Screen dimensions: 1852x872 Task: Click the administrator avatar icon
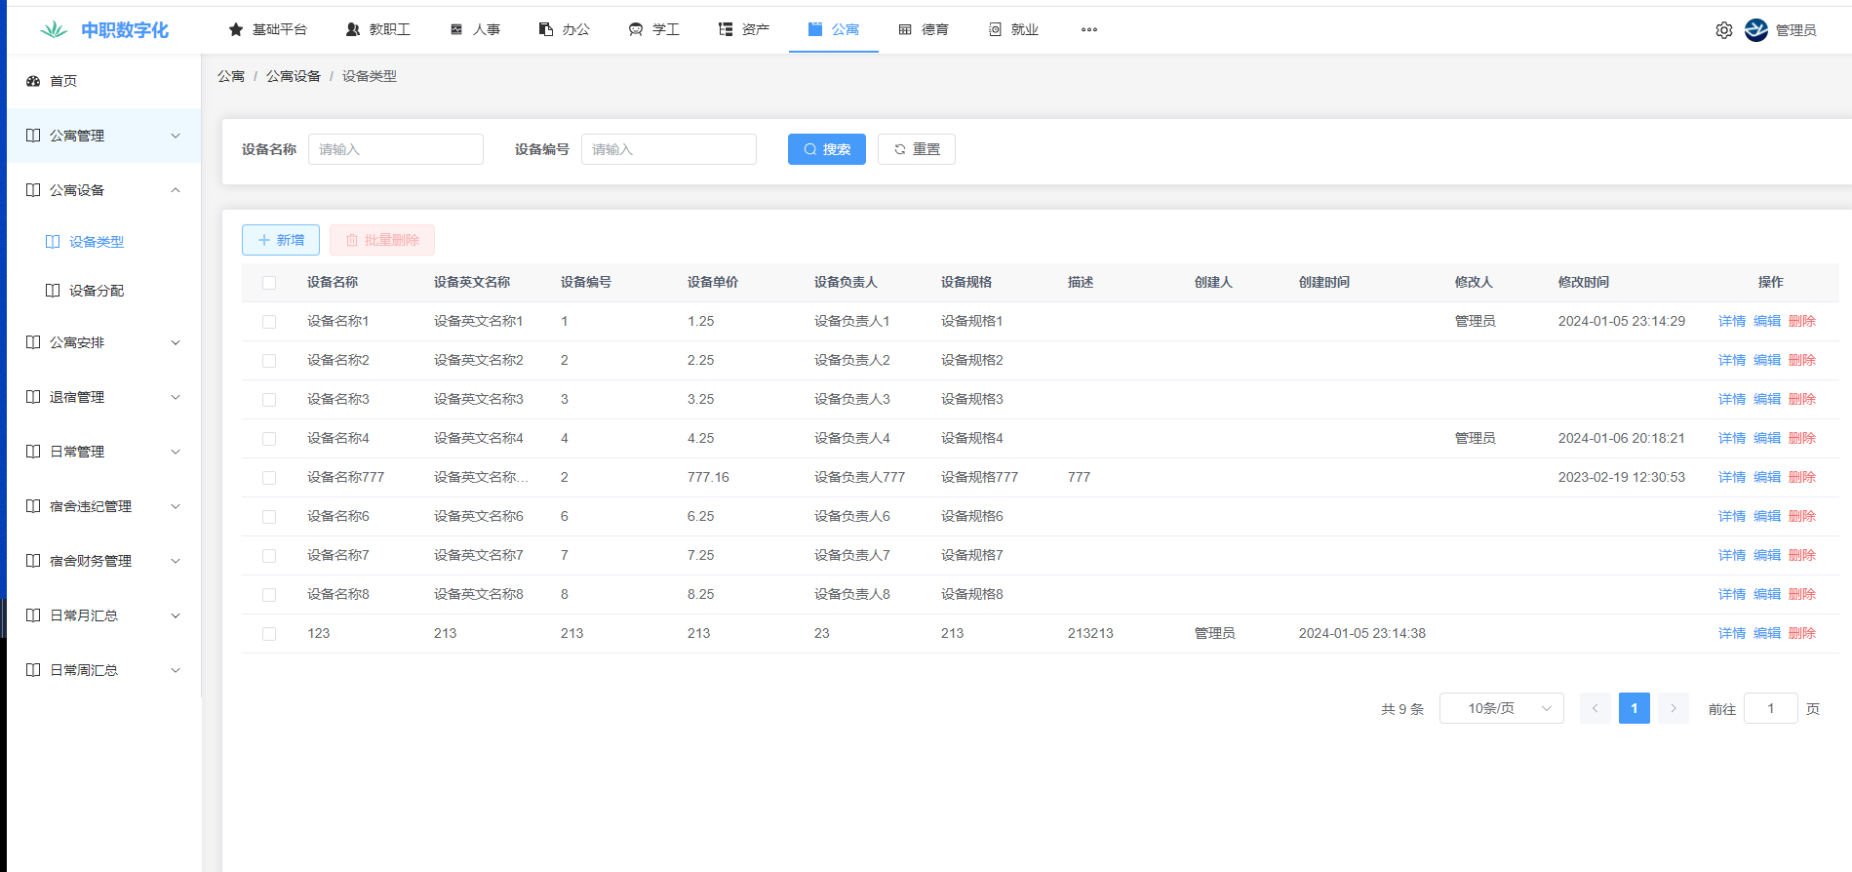pyautogui.click(x=1755, y=30)
